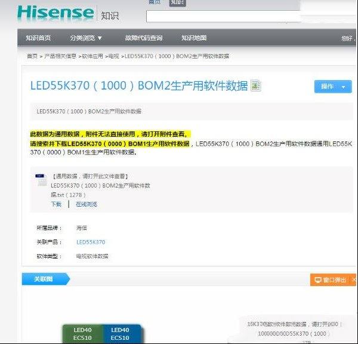Click the software type value 电视软件数据
358x344 pixels.
point(92,256)
